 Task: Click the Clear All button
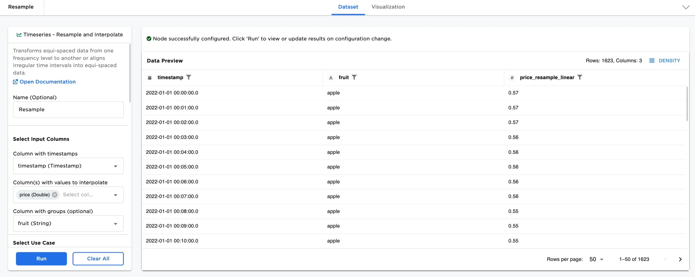click(x=98, y=259)
